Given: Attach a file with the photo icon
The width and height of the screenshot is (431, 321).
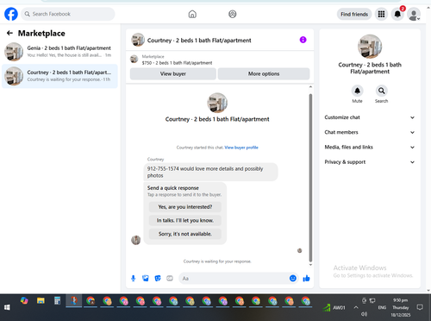Looking at the screenshot, I should (x=146, y=278).
